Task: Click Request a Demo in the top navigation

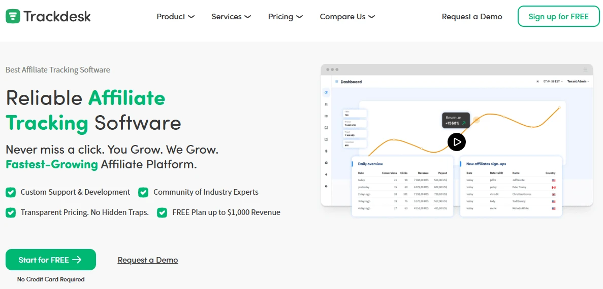Action: tap(472, 17)
